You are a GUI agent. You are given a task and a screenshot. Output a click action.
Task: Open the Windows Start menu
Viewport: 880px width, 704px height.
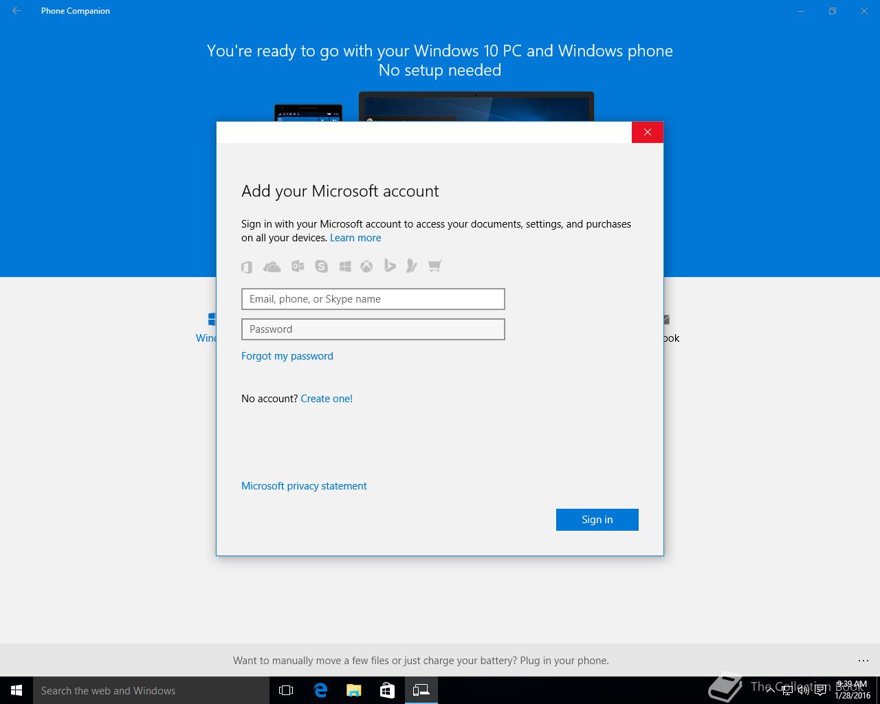pyautogui.click(x=16, y=690)
